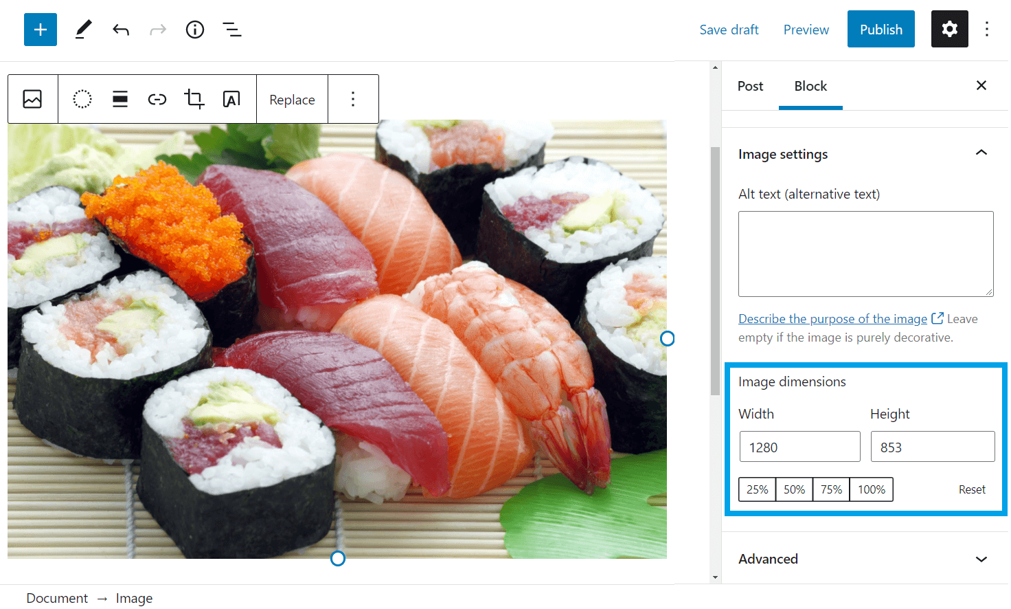1011x609 pixels.
Task: Select the crop tool
Action: coord(194,99)
